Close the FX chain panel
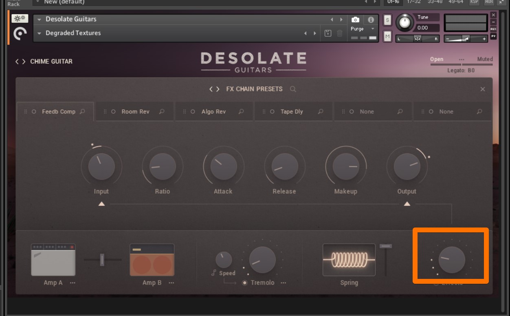Viewport: 510px width, 316px height. 483,89
